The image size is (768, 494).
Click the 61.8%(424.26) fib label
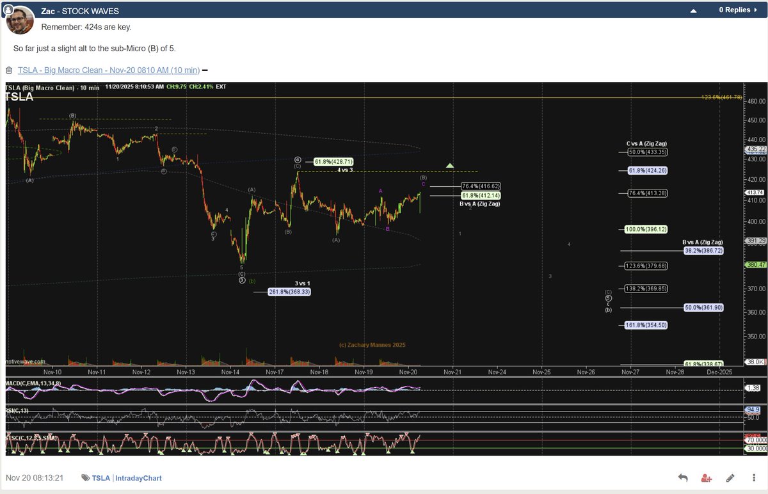click(x=647, y=171)
